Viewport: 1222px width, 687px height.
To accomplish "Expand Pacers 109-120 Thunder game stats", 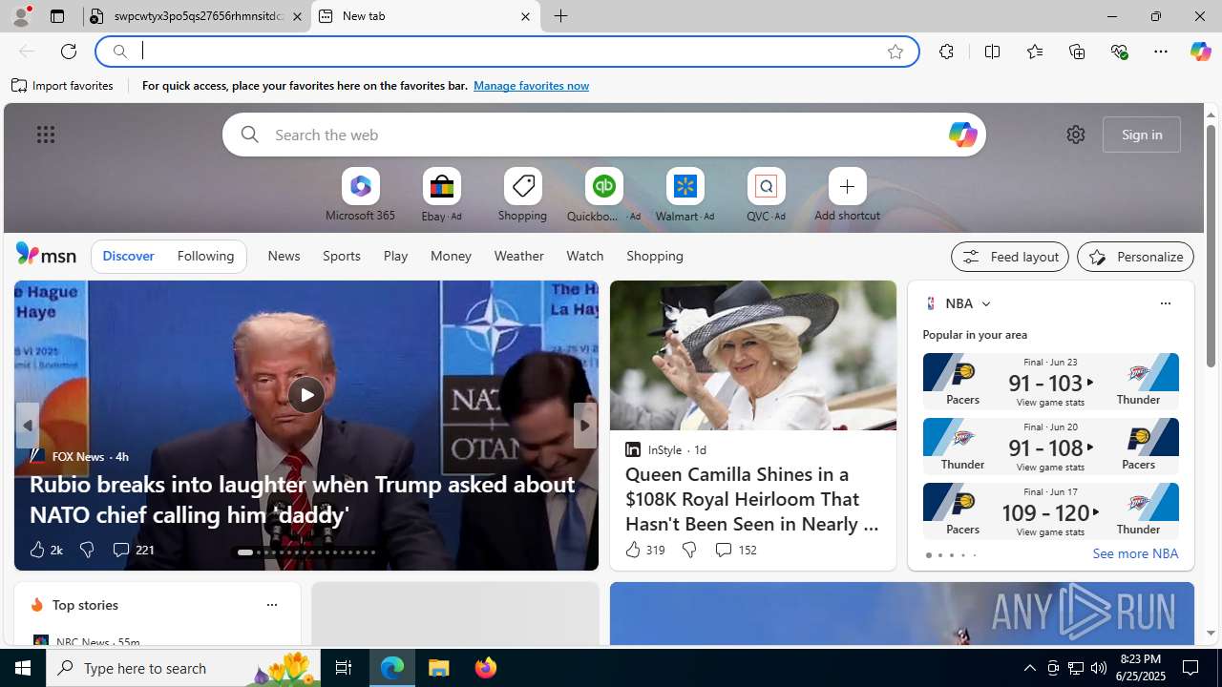I will tap(1050, 511).
